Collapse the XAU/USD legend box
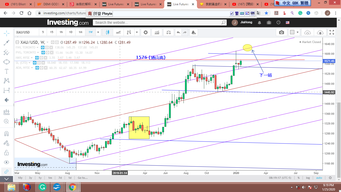Viewport: 341px width, 192px height. tap(17, 42)
